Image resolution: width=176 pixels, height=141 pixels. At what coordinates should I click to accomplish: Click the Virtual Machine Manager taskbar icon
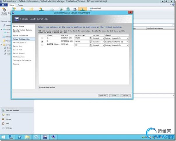[45, 137]
